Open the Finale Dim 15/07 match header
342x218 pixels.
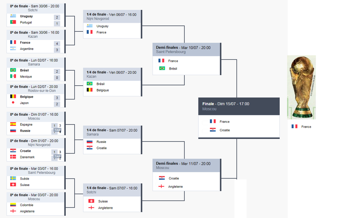[239, 106]
